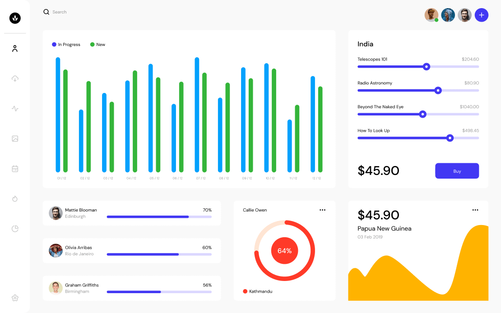Viewport: 501px width, 313px height.
Task: Open the Papua New Guinea card three-dot menu
Action: pos(475,210)
